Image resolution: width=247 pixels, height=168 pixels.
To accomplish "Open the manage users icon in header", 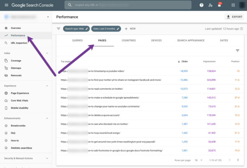I will tap(210, 5).
